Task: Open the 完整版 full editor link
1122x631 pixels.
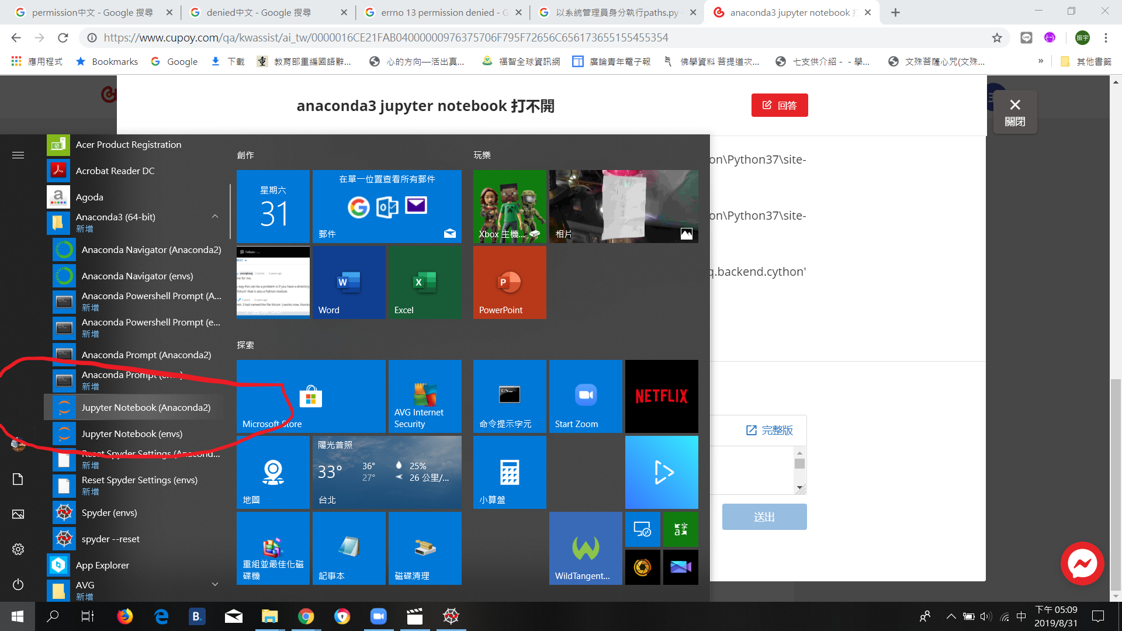Action: point(770,430)
